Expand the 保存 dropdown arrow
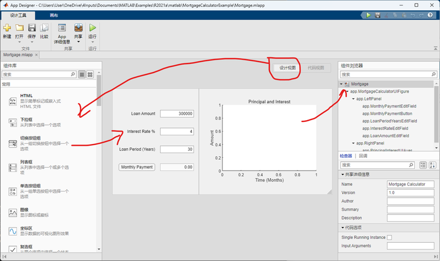Viewport: 440px width, 261px height. point(32,42)
